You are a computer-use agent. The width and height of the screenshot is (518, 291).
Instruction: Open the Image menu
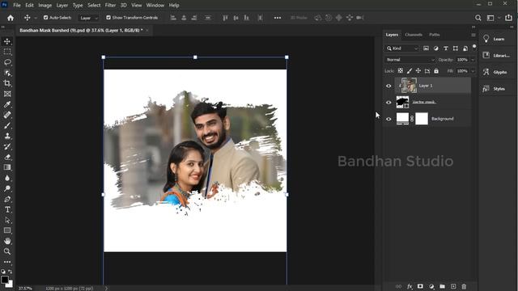(45, 6)
